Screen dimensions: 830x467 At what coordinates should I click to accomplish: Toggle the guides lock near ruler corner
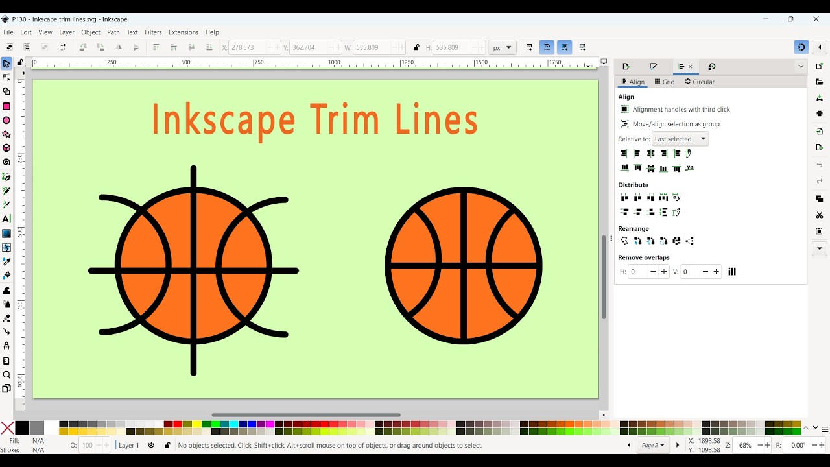(20, 63)
